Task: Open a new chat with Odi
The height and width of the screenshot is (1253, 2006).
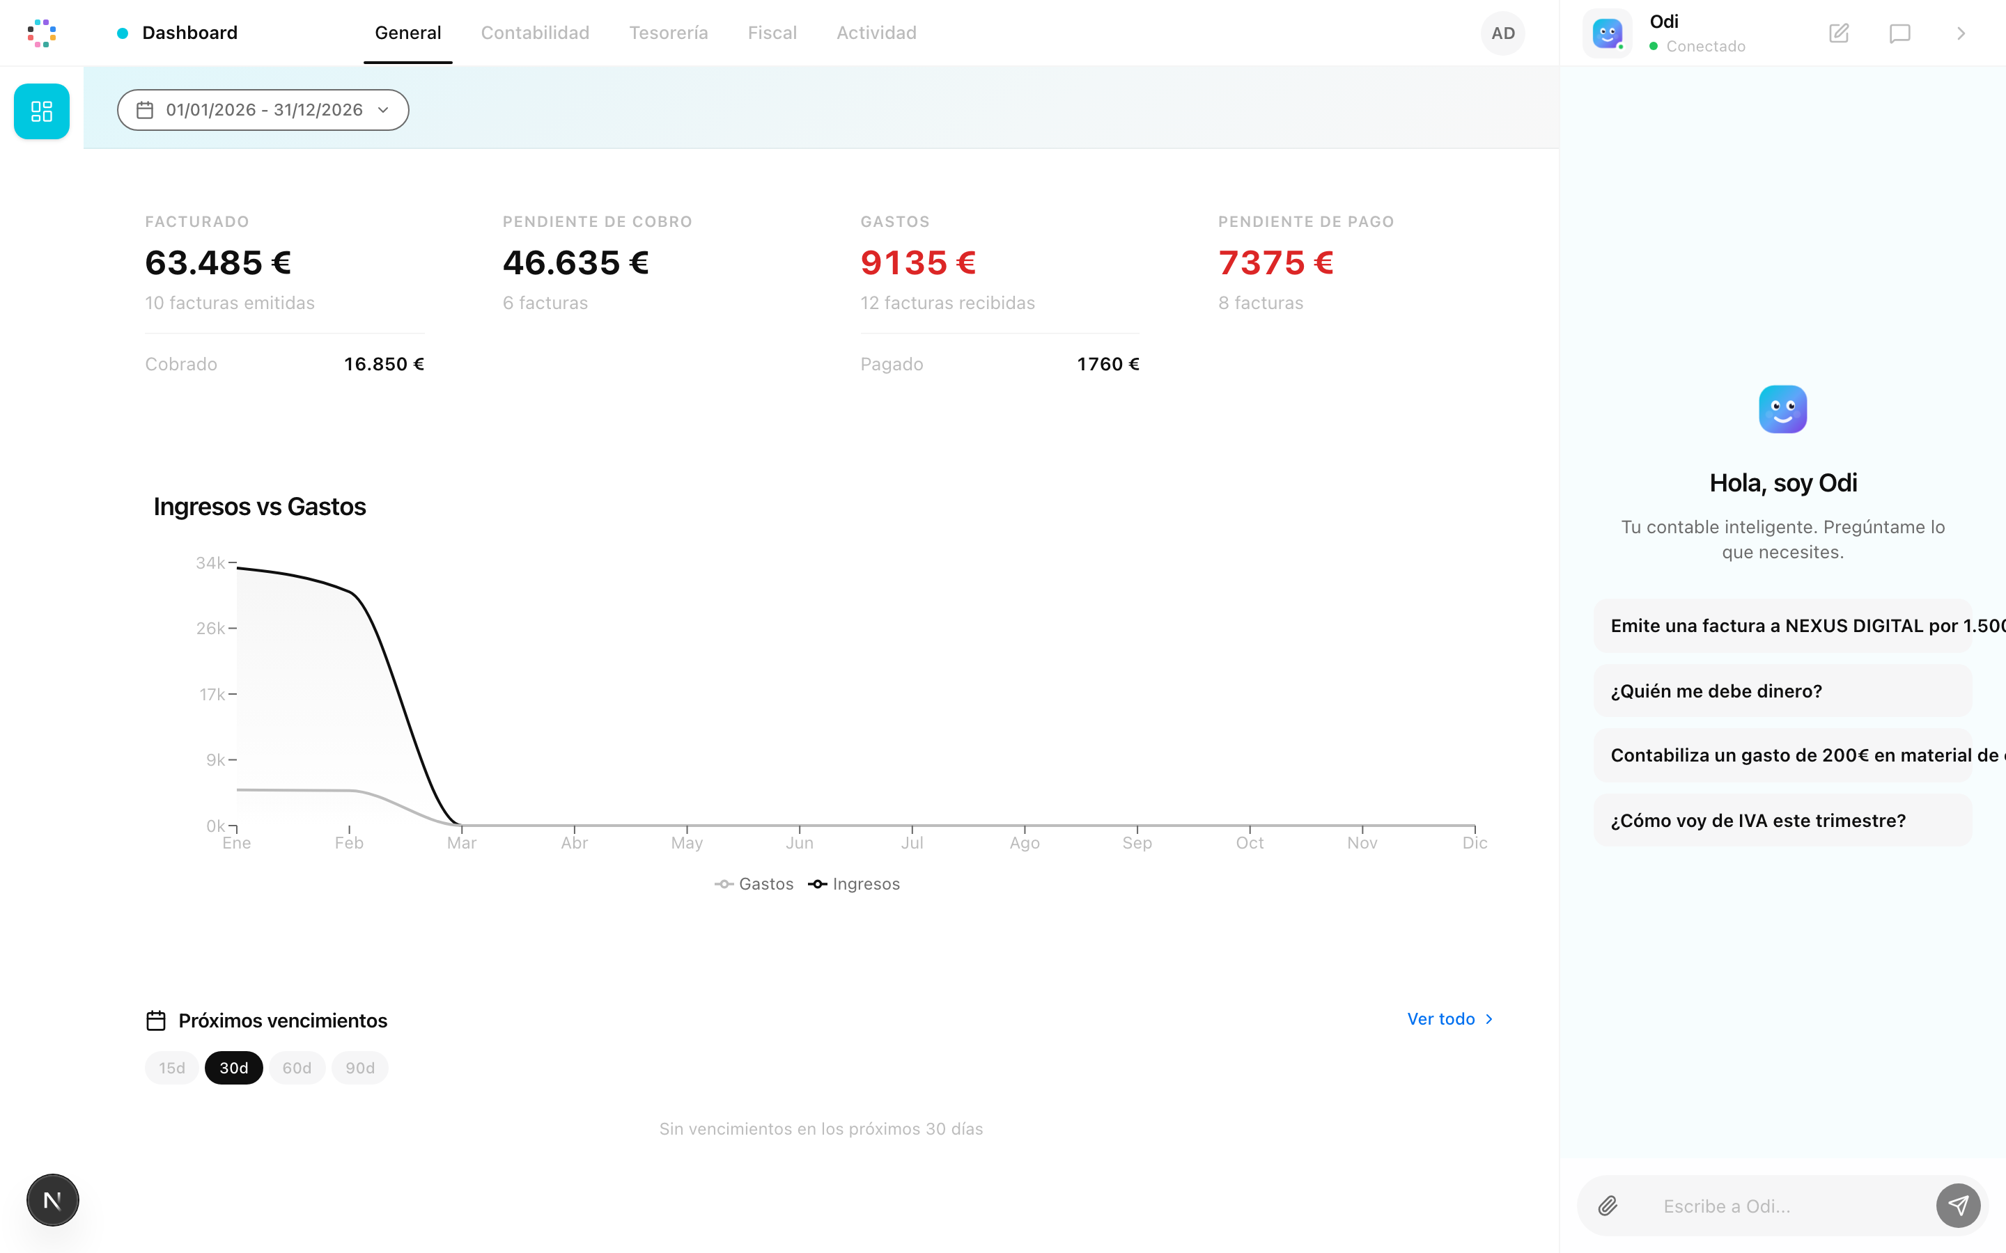Action: (x=1839, y=33)
